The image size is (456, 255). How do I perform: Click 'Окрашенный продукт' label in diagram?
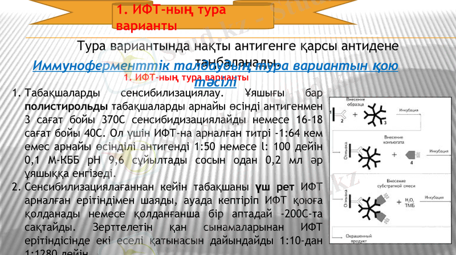359,238
